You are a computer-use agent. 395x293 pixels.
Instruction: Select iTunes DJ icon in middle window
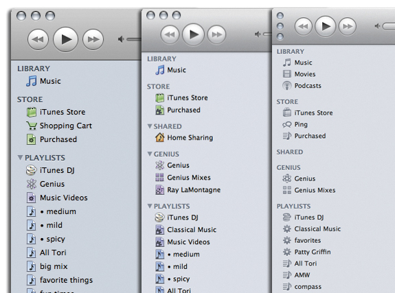[x=159, y=218]
